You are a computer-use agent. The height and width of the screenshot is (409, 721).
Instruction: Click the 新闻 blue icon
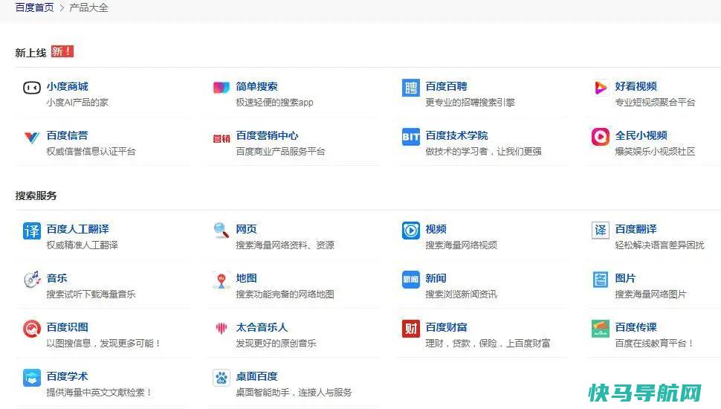pos(410,280)
